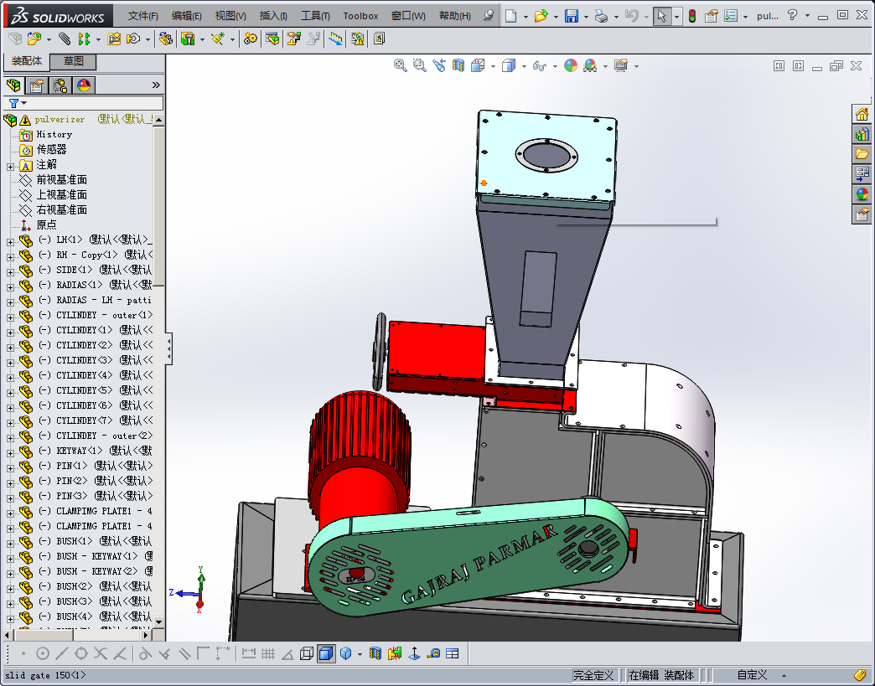Open the 文件(F) menu
The height and width of the screenshot is (686, 875).
(x=142, y=16)
